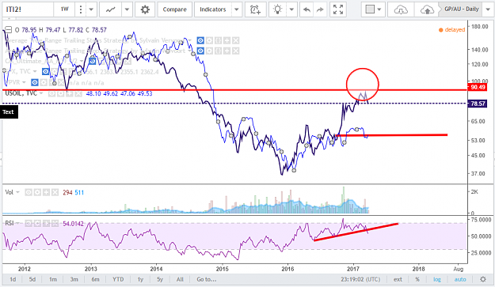Open the GP/AU - Daily layout name
This screenshot has height=287, width=495.
(x=461, y=9)
